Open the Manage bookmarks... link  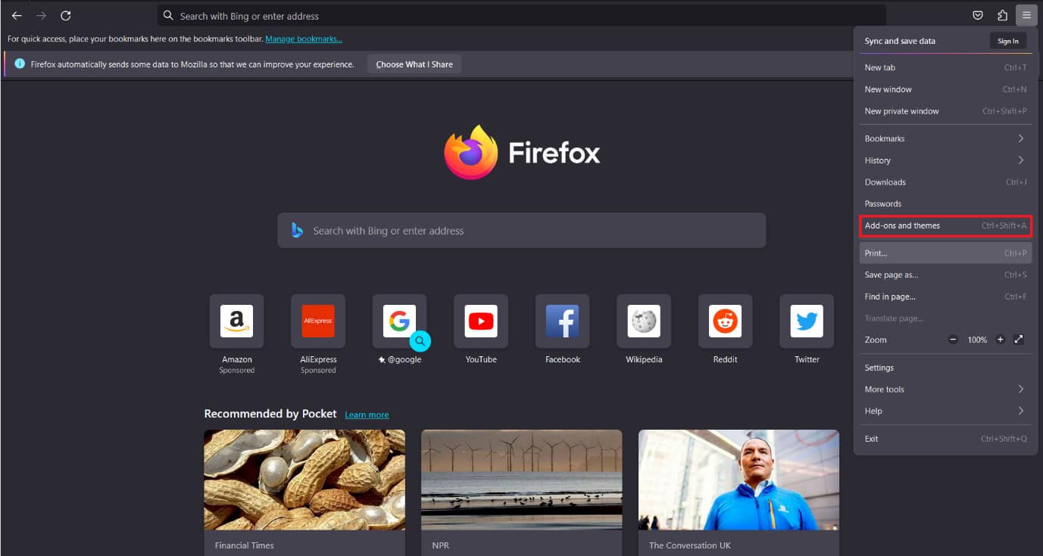(304, 39)
